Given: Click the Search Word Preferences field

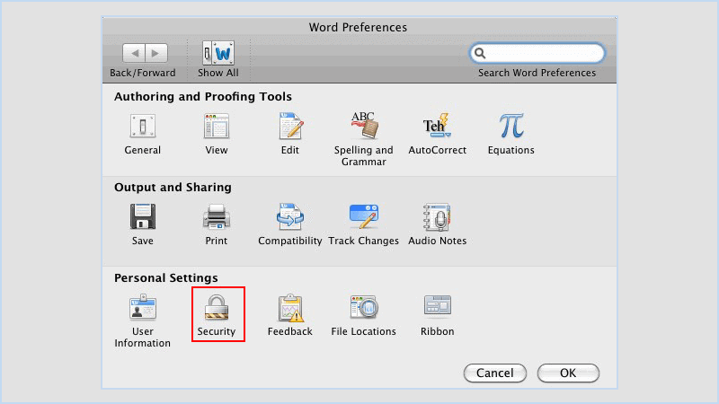Looking at the screenshot, I should [537, 53].
